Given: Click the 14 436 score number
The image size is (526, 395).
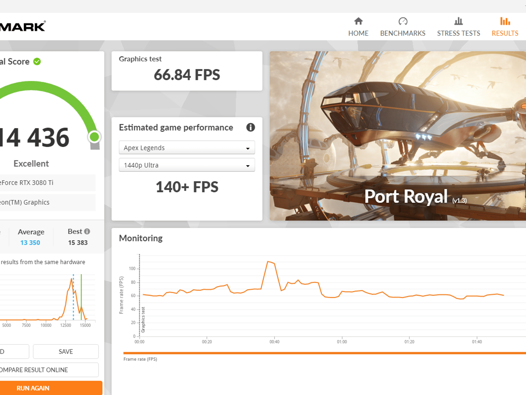Looking at the screenshot, I should pos(34,138).
